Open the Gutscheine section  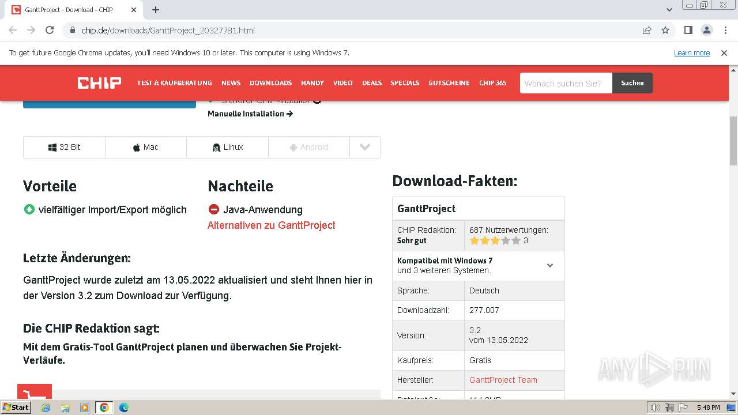click(x=449, y=83)
